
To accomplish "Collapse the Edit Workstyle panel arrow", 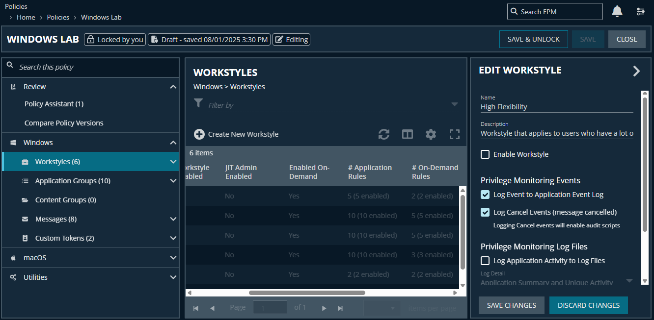I will click(x=636, y=71).
